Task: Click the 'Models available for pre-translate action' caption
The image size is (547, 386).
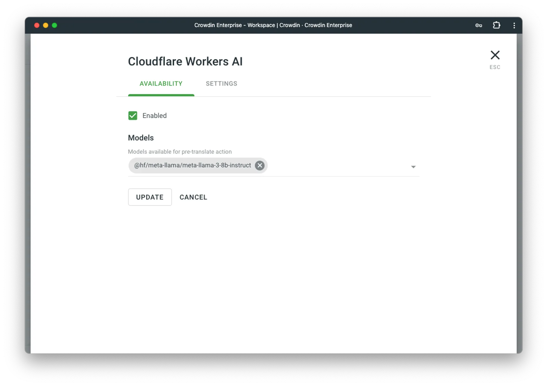Action: (x=180, y=152)
